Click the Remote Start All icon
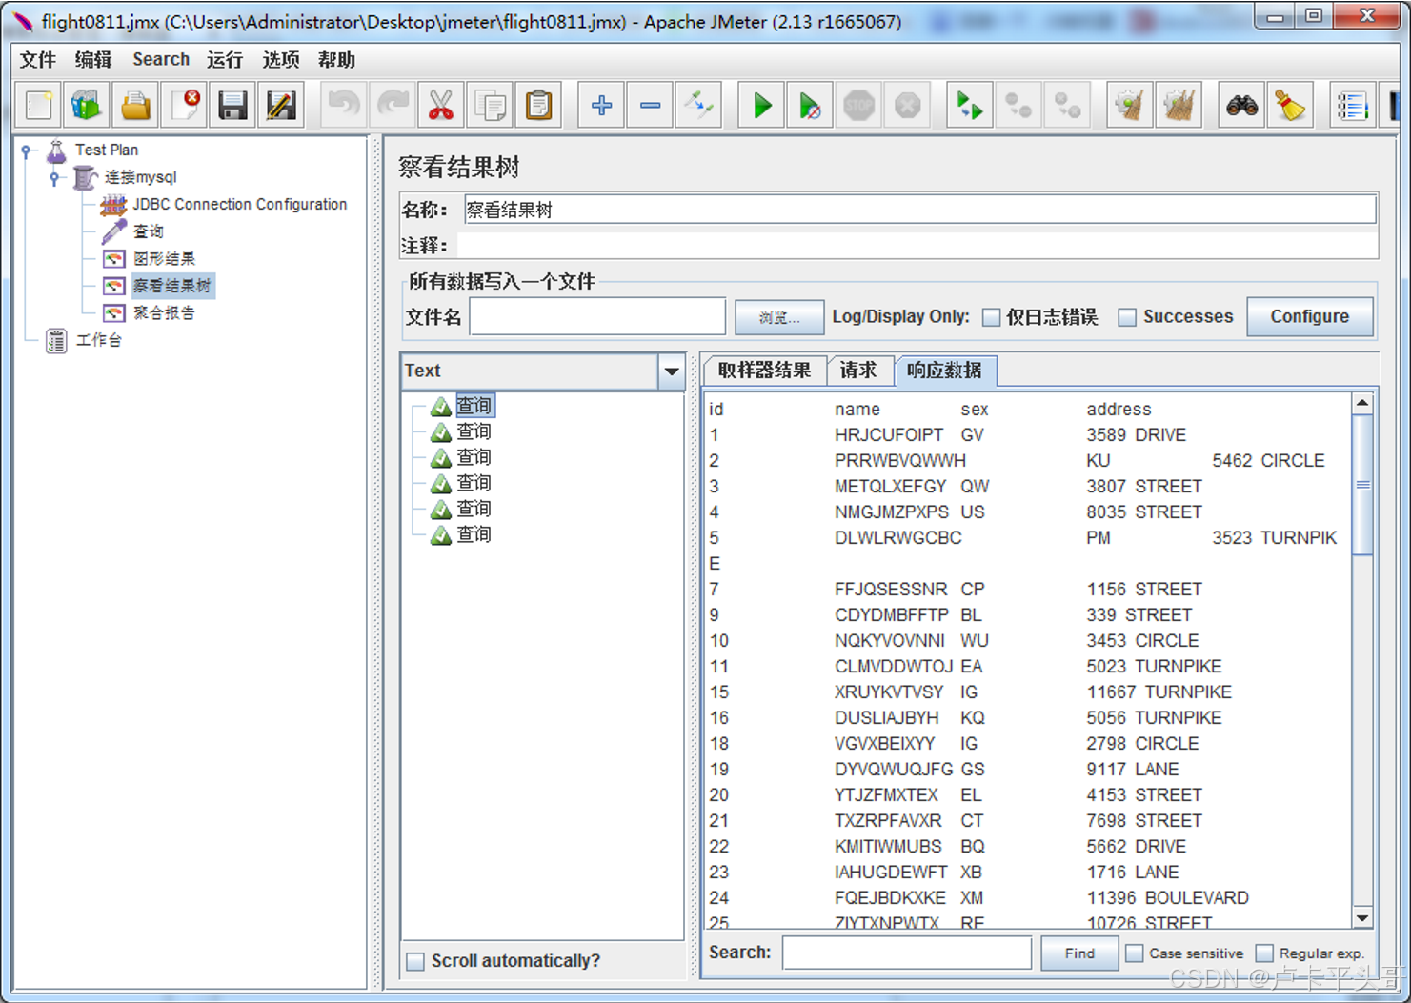The height and width of the screenshot is (1003, 1411). 969,105
